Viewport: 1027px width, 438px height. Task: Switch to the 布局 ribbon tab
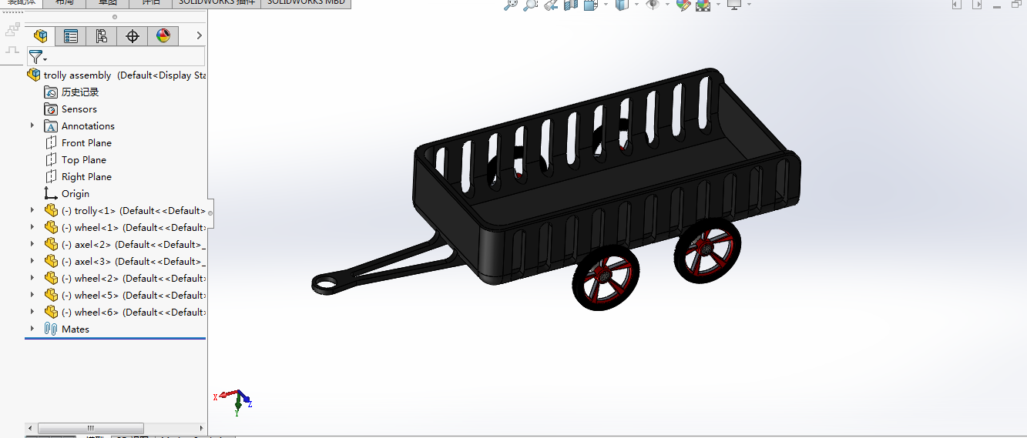tap(65, 3)
